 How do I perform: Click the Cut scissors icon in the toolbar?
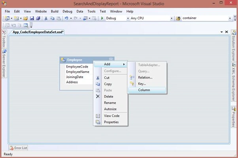(46, 18)
